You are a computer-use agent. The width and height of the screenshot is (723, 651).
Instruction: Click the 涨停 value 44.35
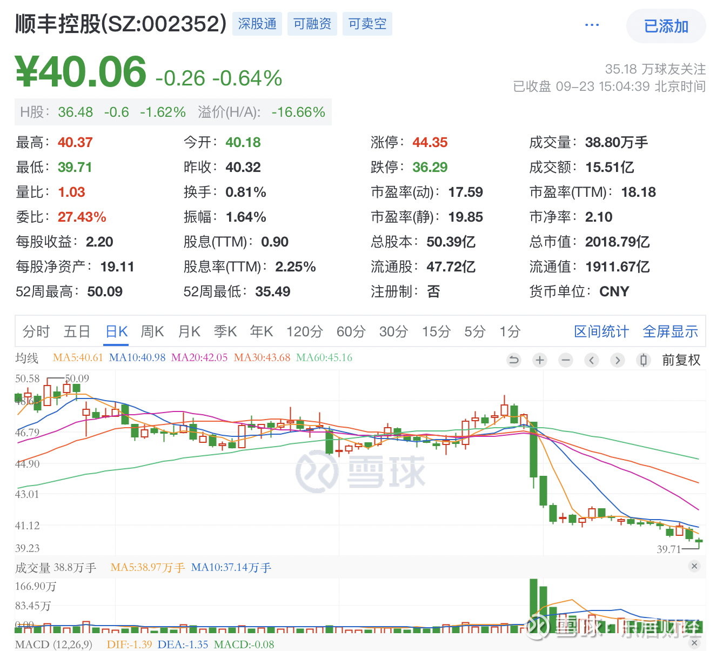click(430, 142)
